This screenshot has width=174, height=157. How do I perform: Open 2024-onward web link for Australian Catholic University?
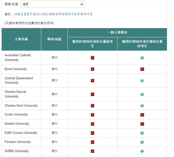(x=142, y=58)
